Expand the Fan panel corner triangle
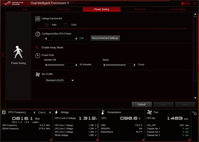This screenshot has width=199, height=142. click(189, 139)
